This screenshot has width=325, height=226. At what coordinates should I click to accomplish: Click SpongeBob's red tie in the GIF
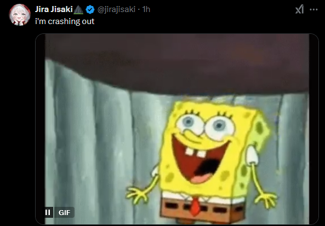195,206
